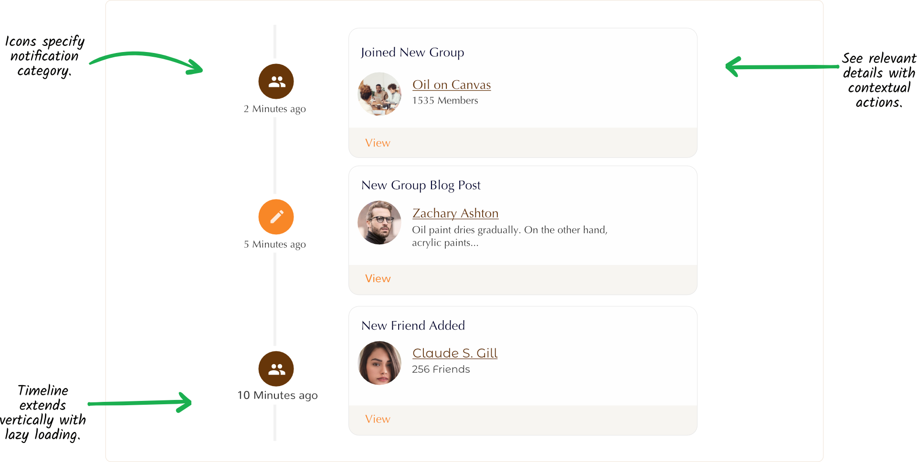Click the group icon above "2 Minutes ago"

(x=276, y=82)
